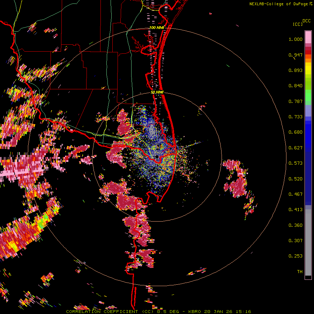
Task: Click the 0.893 scale value
Action: 296,70
